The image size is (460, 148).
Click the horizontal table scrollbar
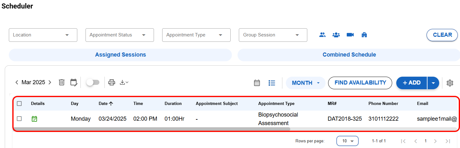151,129
